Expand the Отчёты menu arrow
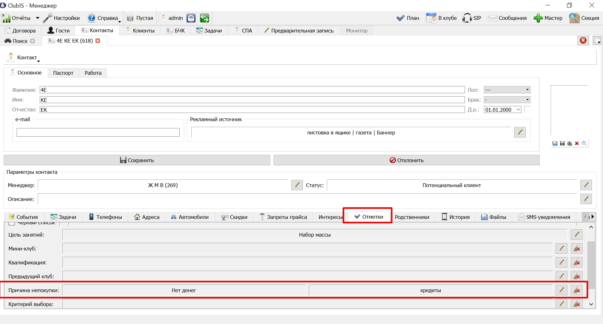 click(38, 18)
